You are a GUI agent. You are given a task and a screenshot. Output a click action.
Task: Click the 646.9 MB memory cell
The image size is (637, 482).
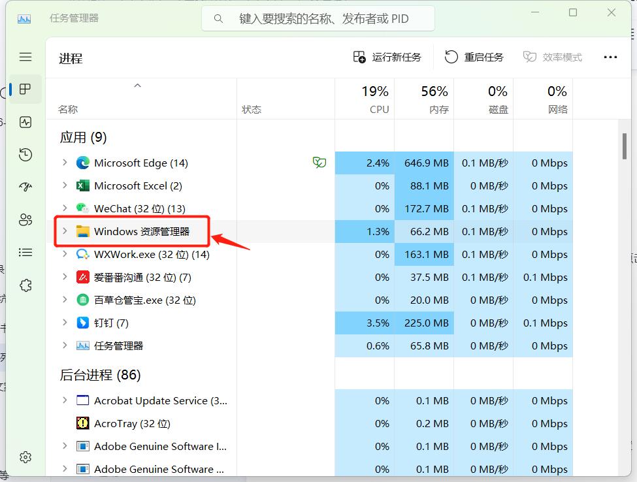(424, 163)
